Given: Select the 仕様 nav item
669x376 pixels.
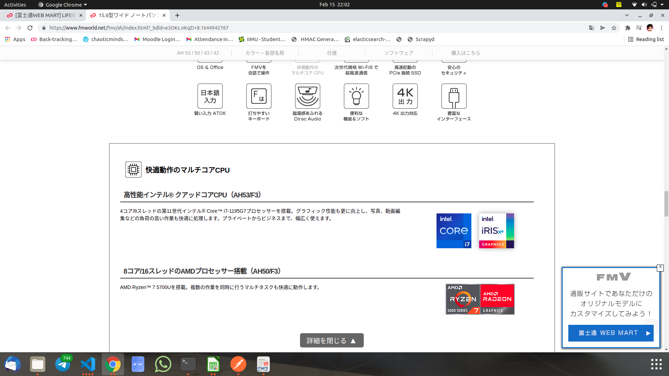Looking at the screenshot, I should 332,53.
